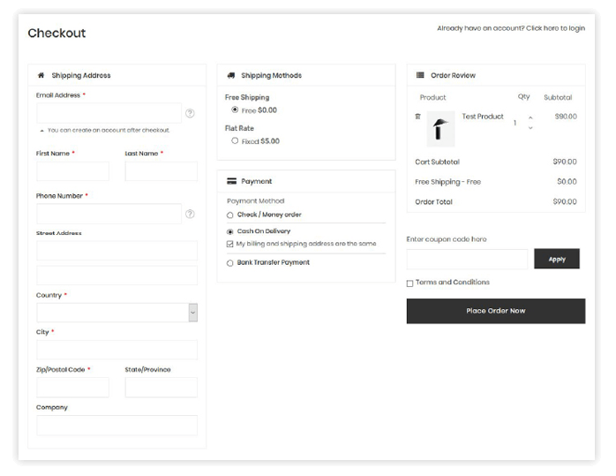This screenshot has height=476, width=616.
Task: Click the Place Order Now button
Action: 496,311
